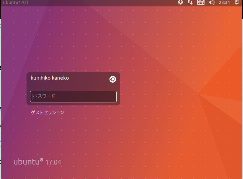Focus the パスワード password field

click(73, 97)
